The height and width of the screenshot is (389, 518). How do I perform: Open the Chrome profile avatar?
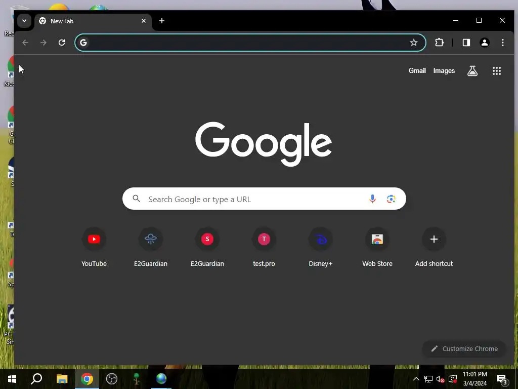(x=485, y=43)
